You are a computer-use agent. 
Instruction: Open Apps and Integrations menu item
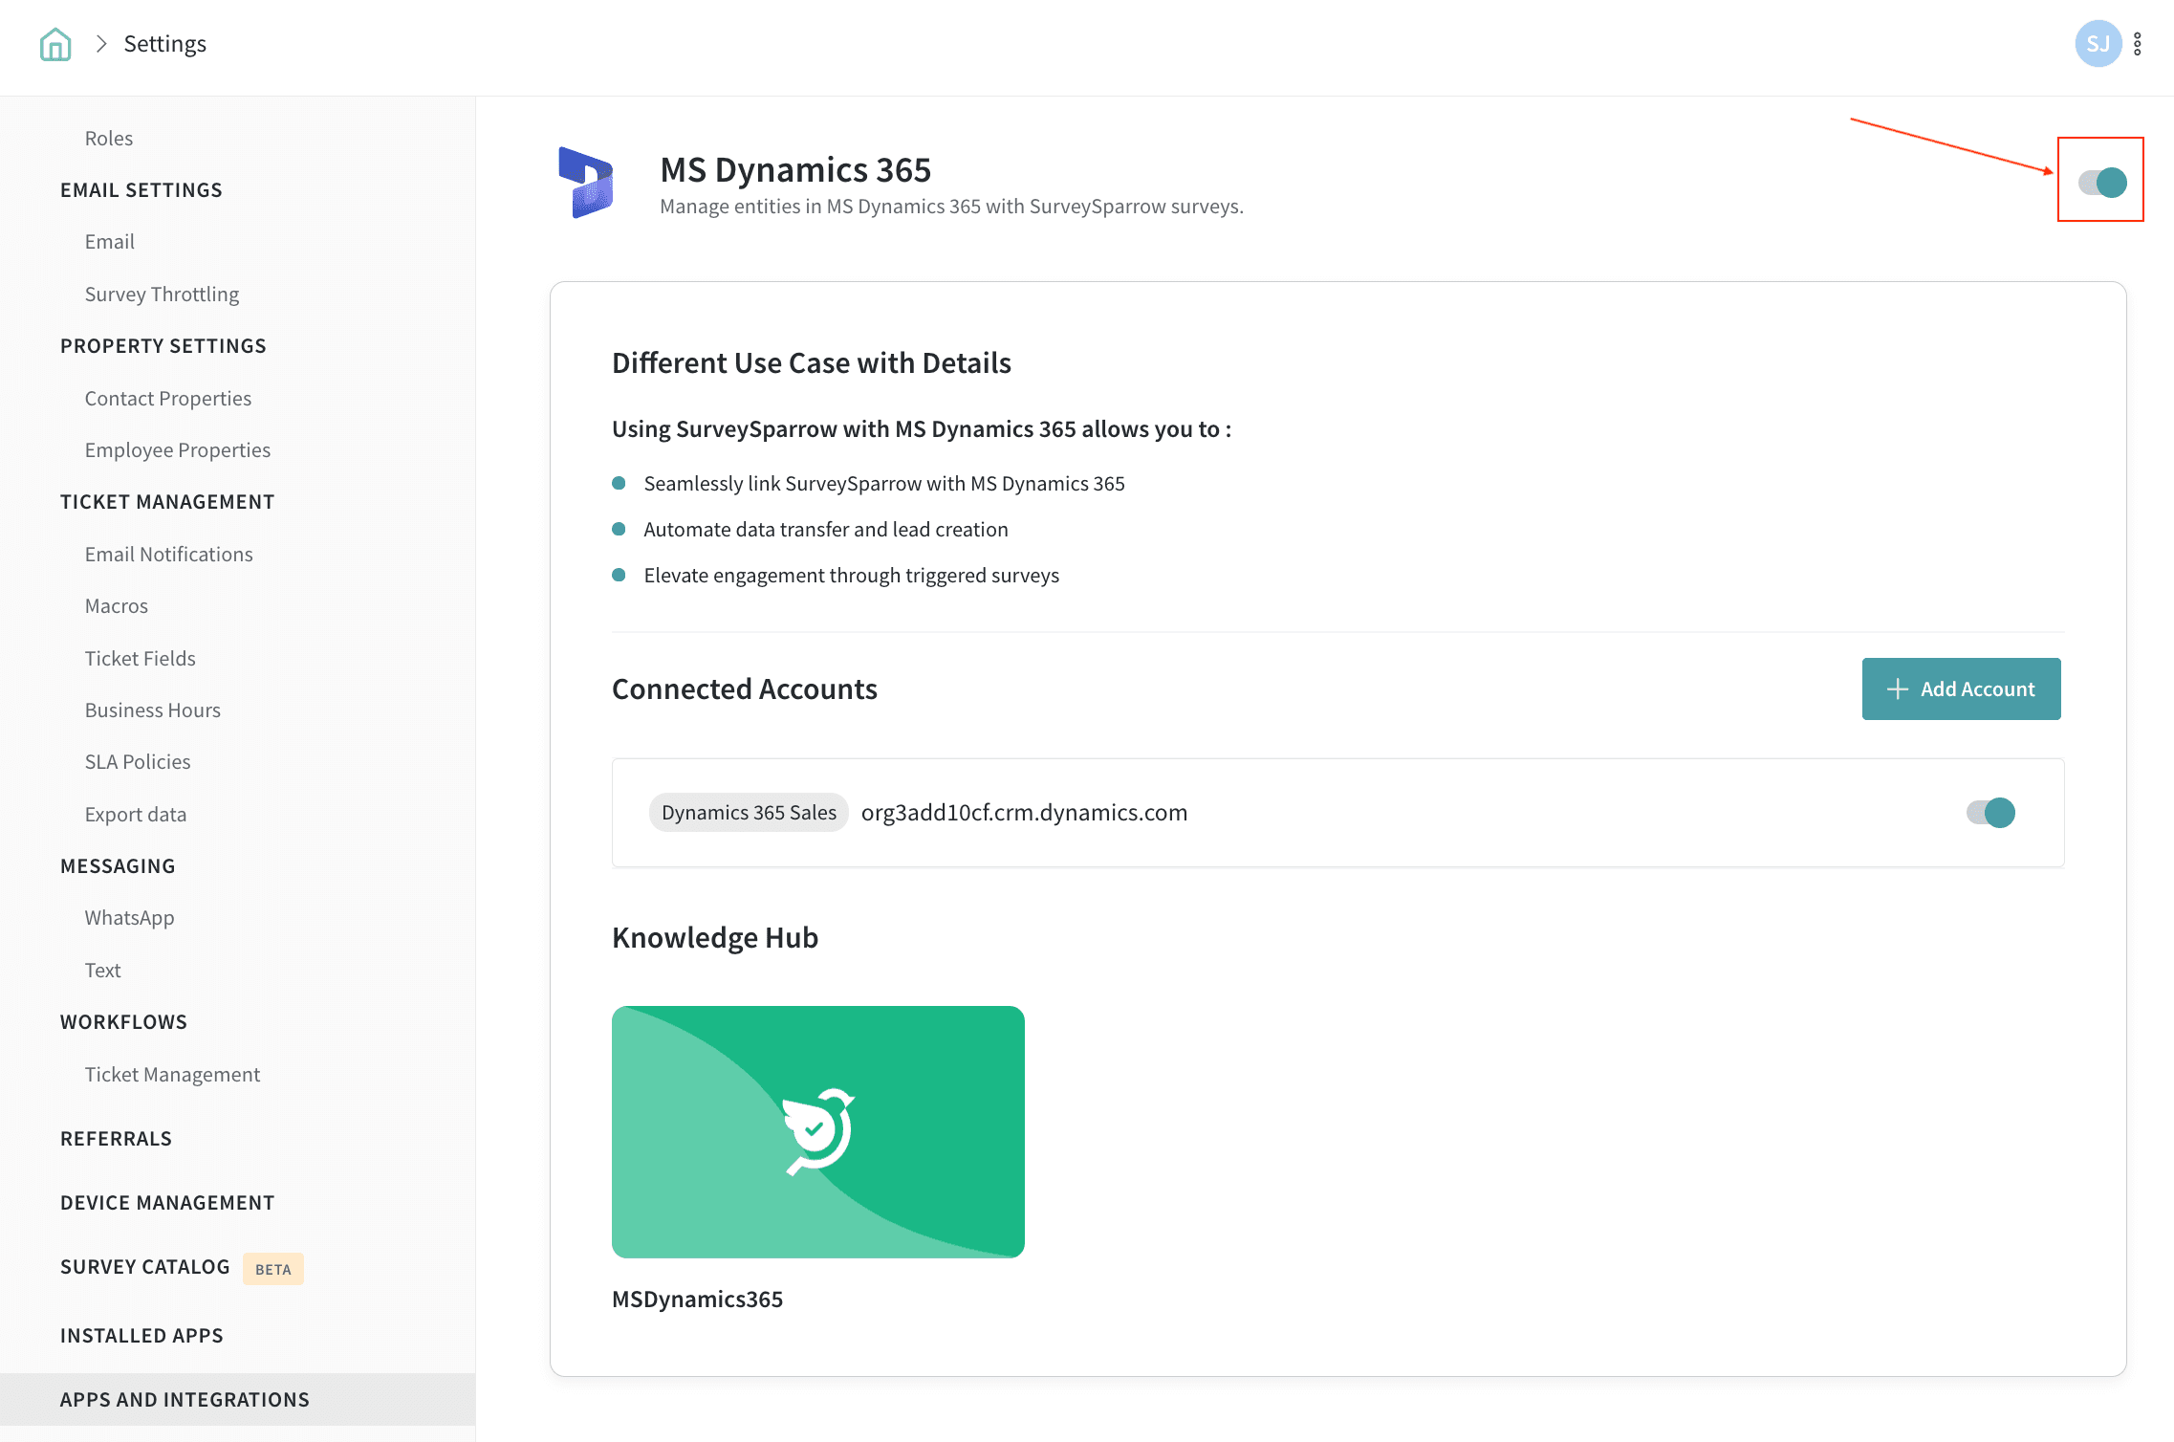(x=185, y=1400)
